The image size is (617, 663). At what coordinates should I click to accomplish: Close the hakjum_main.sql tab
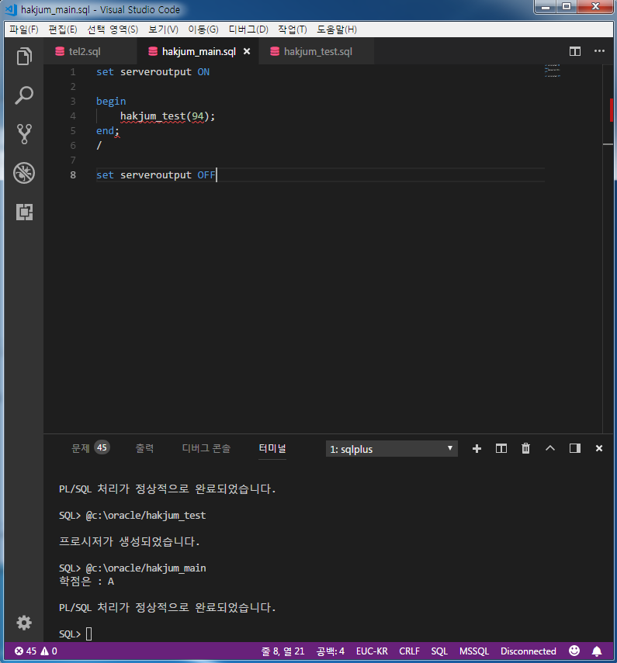[x=247, y=51]
